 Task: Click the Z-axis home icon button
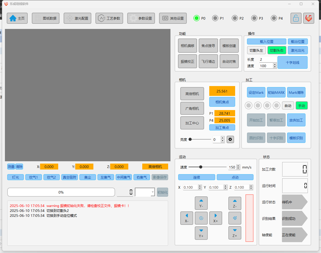click(235, 218)
